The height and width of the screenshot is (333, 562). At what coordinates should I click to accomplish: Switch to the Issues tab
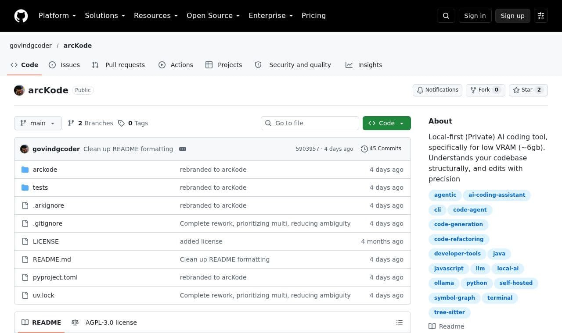[x=64, y=65]
